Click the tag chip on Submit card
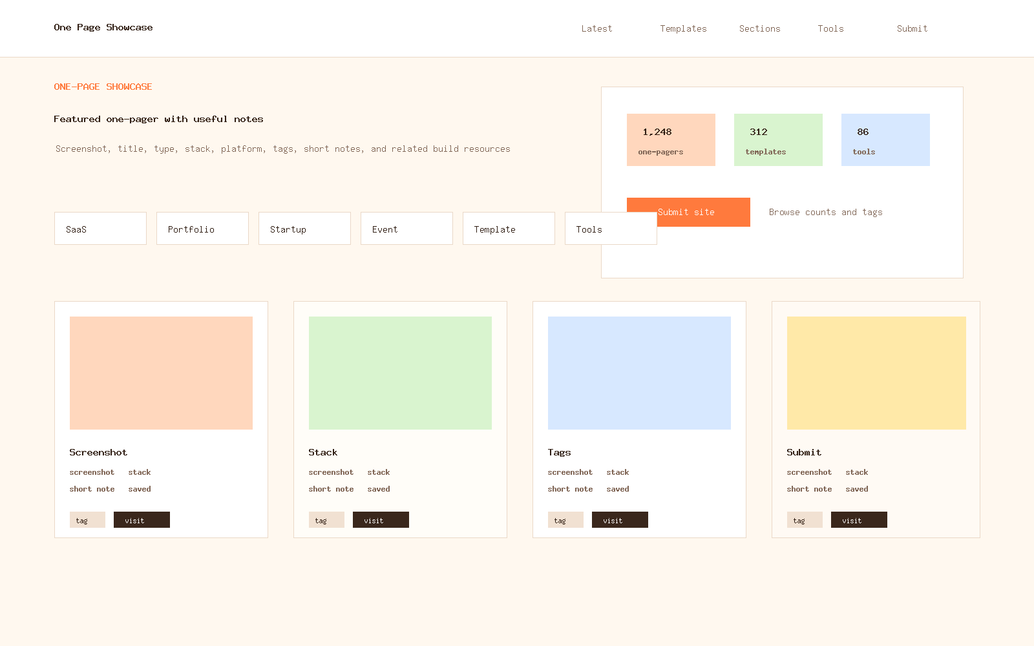1034x646 pixels. [x=805, y=520]
